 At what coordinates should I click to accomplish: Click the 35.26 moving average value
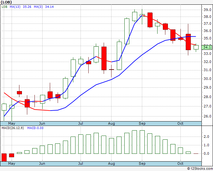27,7
